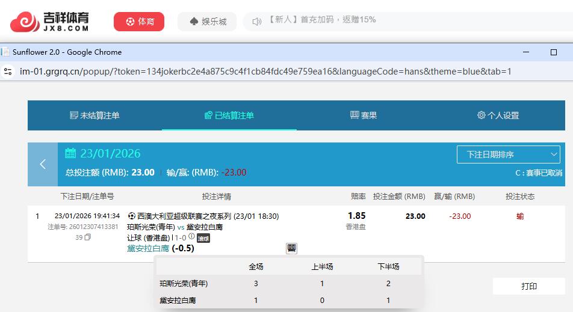The image size is (573, 312).
Task: Select the URL text in address bar
Action: [x=265, y=72]
